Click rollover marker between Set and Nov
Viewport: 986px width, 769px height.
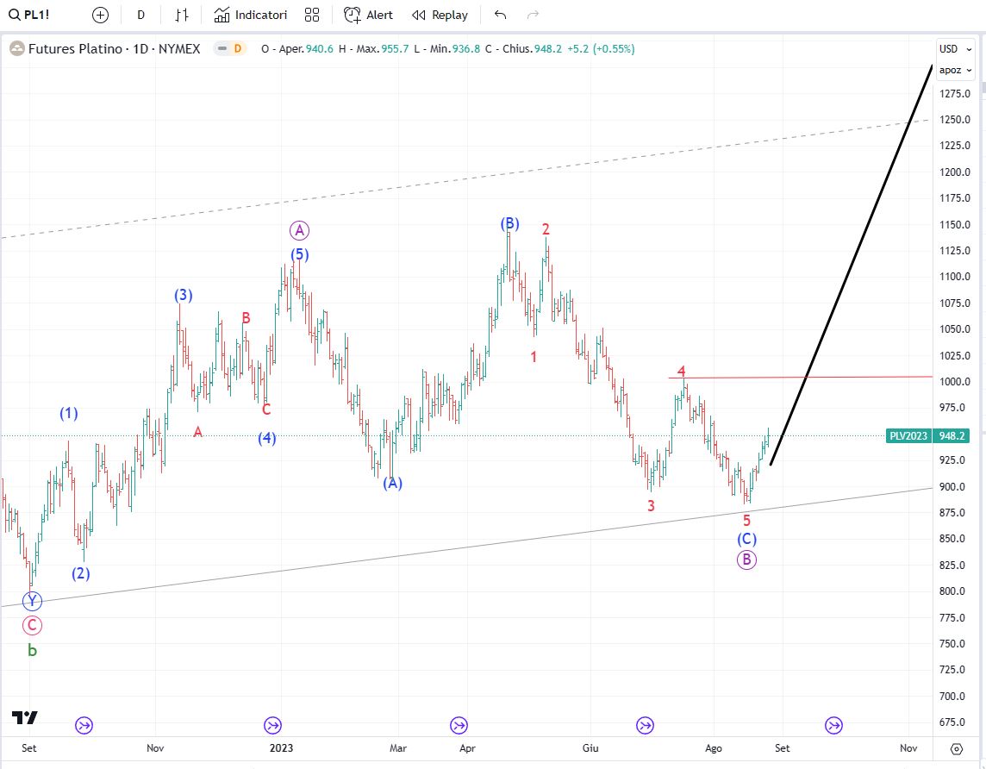pyautogui.click(x=833, y=726)
